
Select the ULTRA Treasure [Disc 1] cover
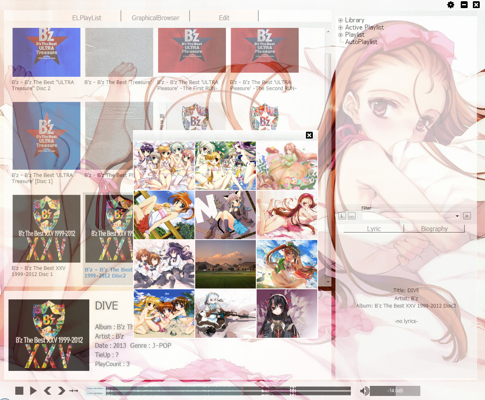click(x=46, y=136)
